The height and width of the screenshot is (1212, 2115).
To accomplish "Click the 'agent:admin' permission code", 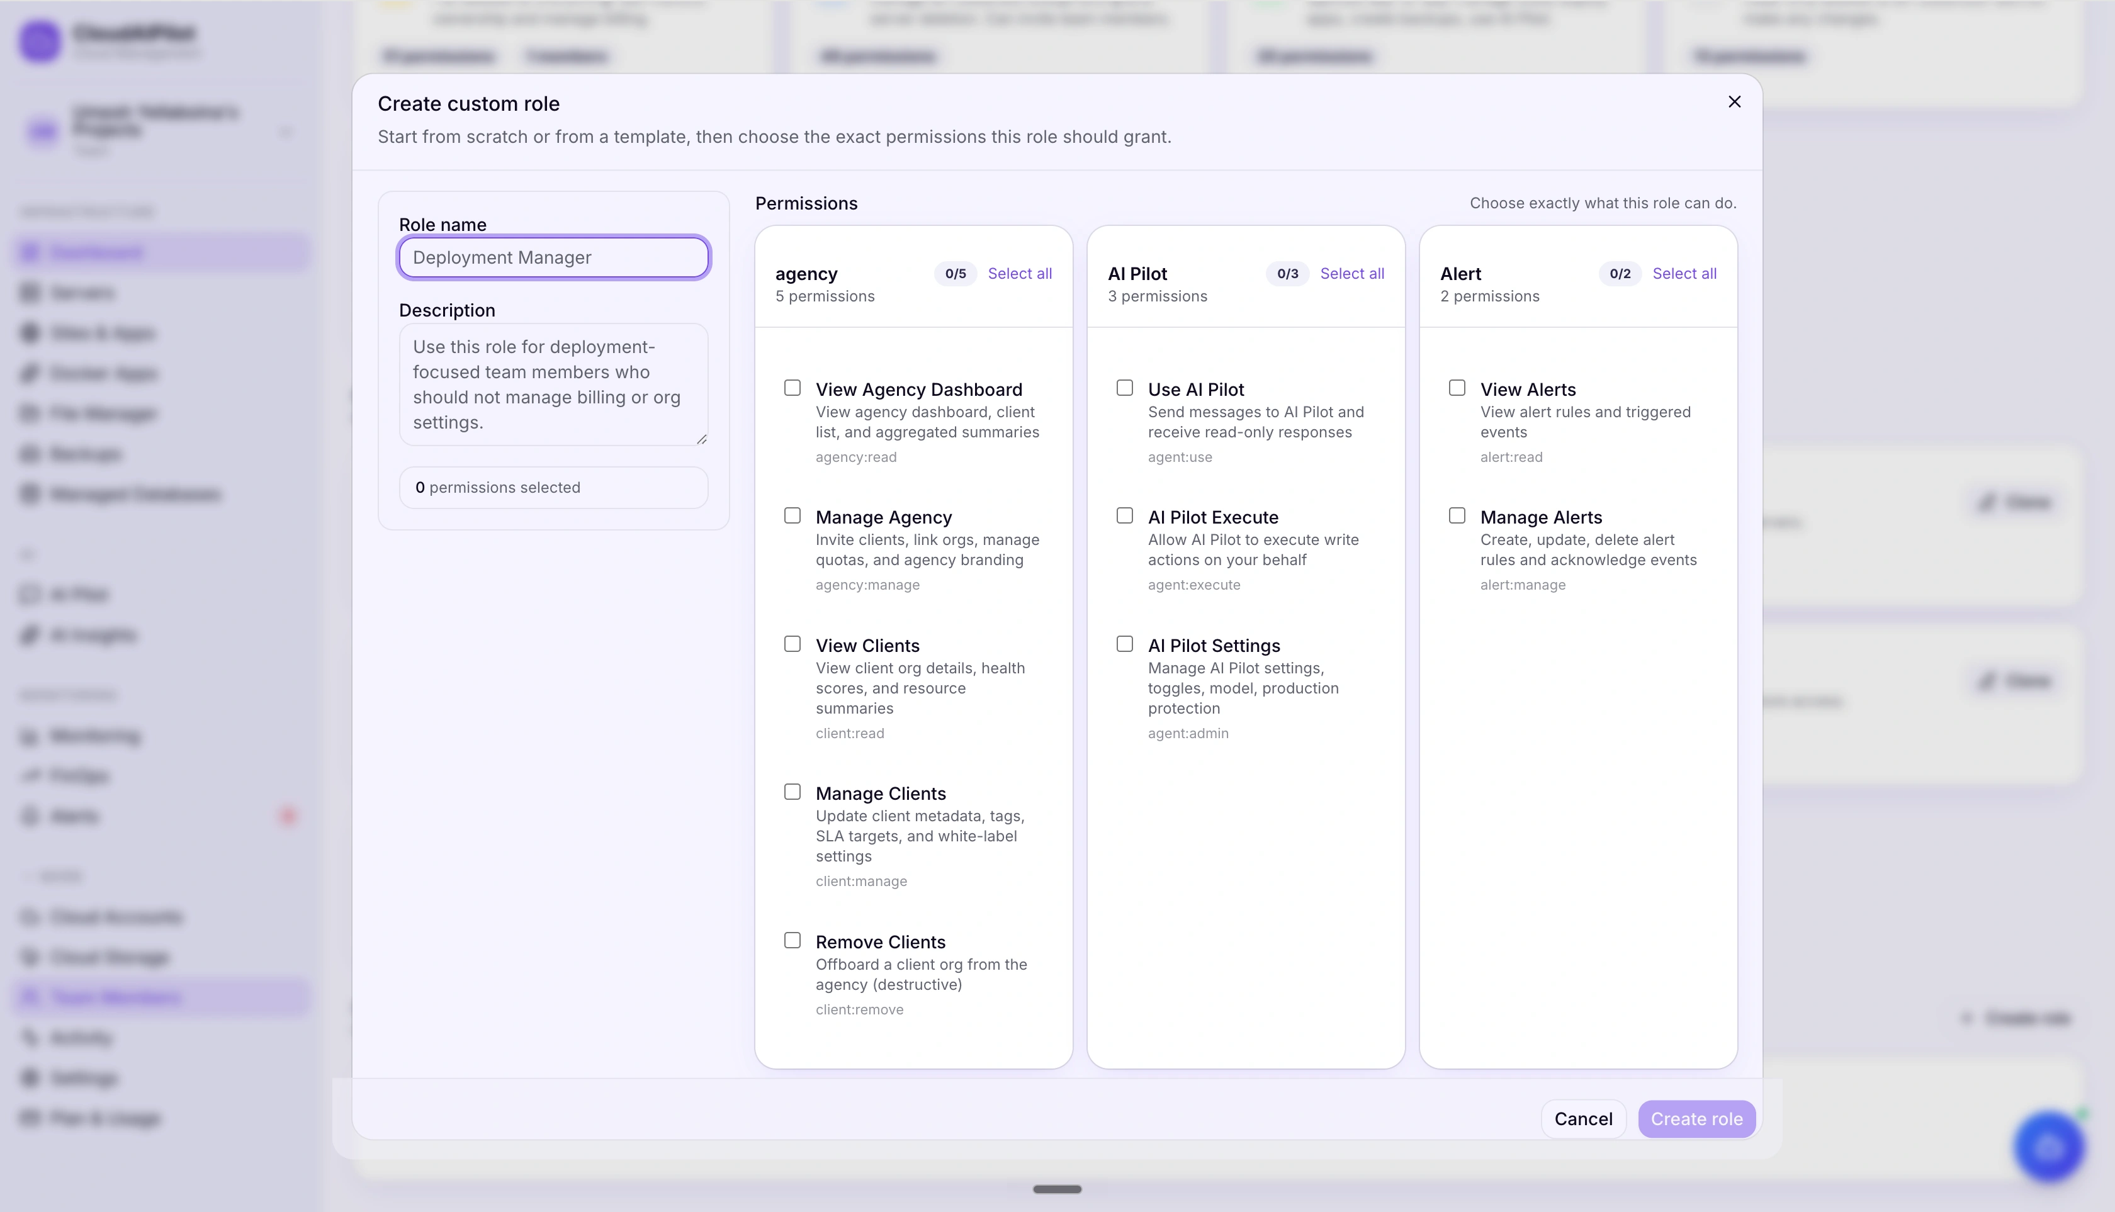I will (x=1188, y=733).
